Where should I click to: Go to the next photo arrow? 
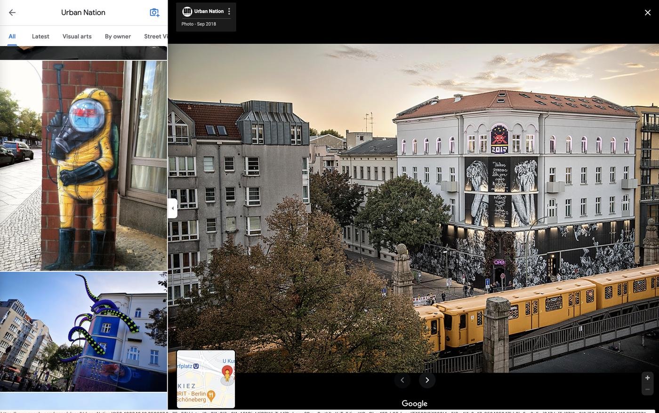click(427, 380)
